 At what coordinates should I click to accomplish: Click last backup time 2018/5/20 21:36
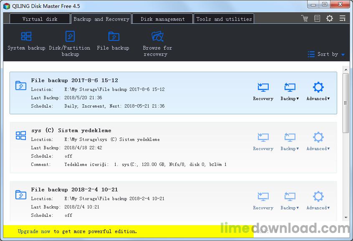pos(83,98)
